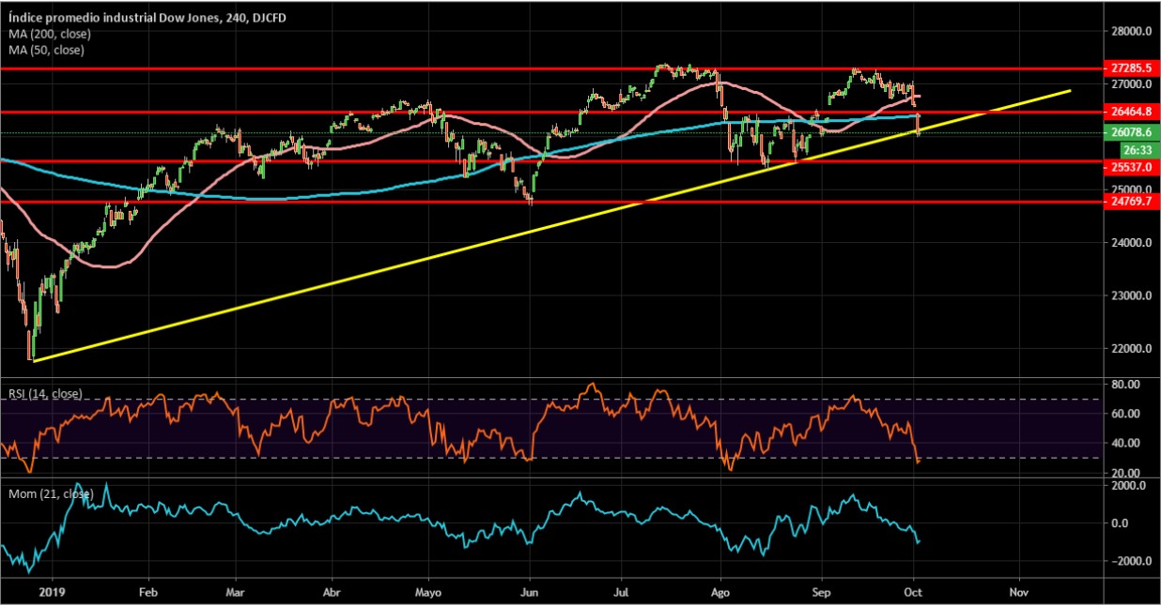The height and width of the screenshot is (605, 1161).
Task: Click the 60.00 RSI scale value
Action: [1124, 414]
